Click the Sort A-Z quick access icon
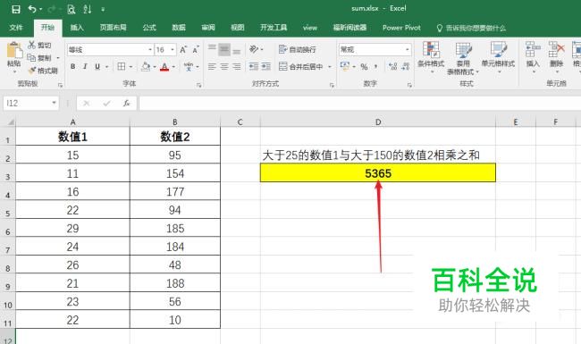This screenshot has height=344, width=581. point(88,9)
